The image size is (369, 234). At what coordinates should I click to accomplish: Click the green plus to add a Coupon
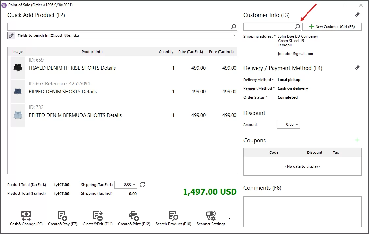pos(357,140)
